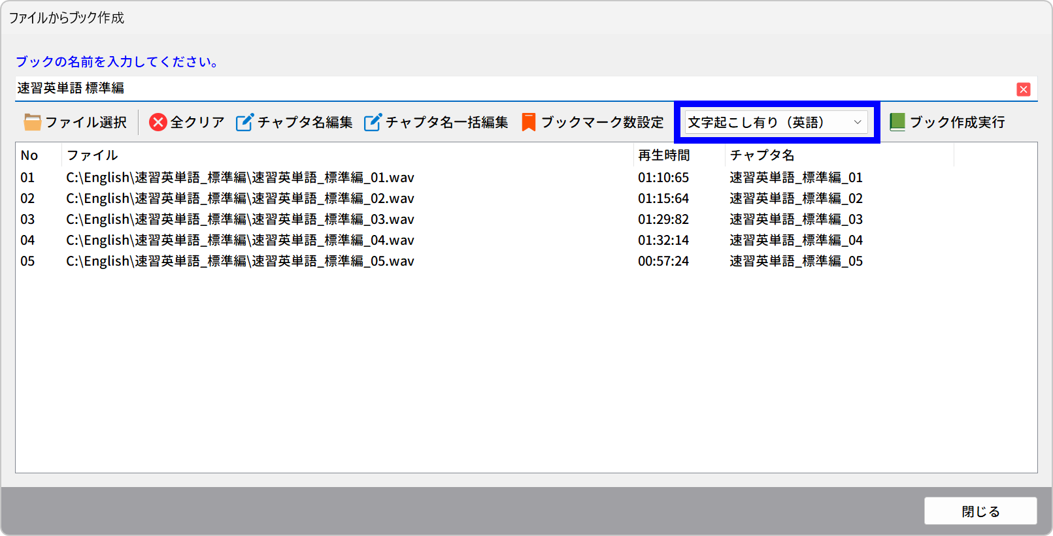Screen dimensions: 1053x536
Task: Click playback time 01:32:14
Action: [x=663, y=240]
